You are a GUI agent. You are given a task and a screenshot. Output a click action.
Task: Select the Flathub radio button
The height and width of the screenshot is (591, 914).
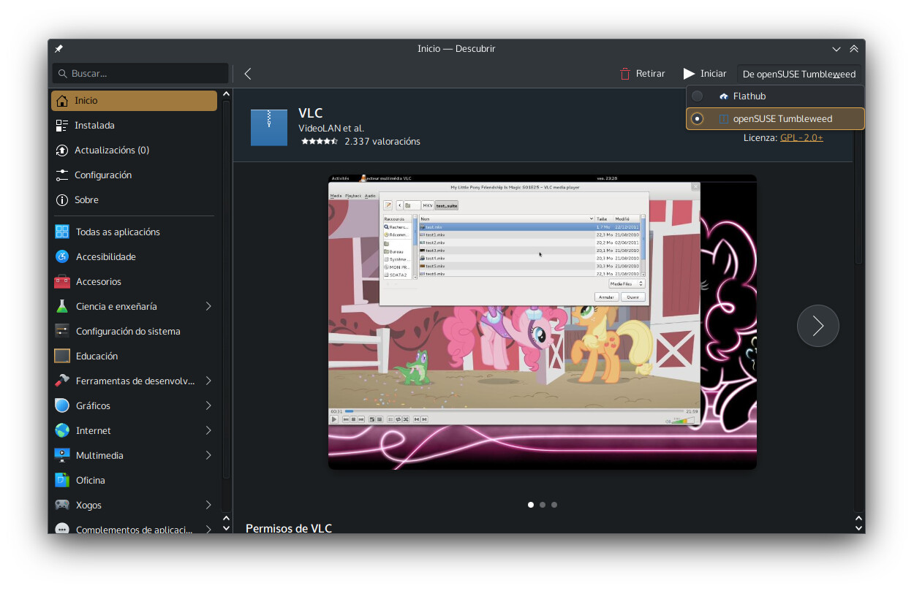pos(697,96)
